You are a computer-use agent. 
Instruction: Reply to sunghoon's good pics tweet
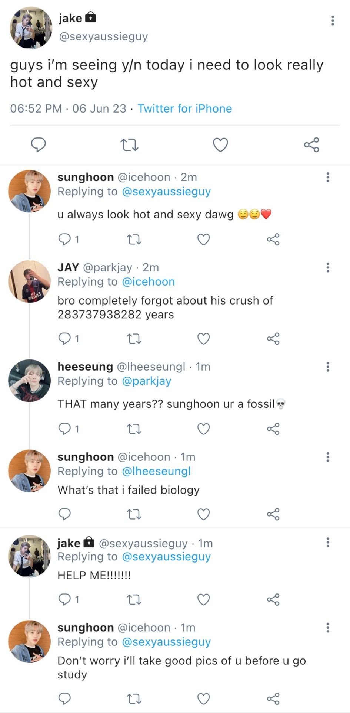(x=65, y=699)
